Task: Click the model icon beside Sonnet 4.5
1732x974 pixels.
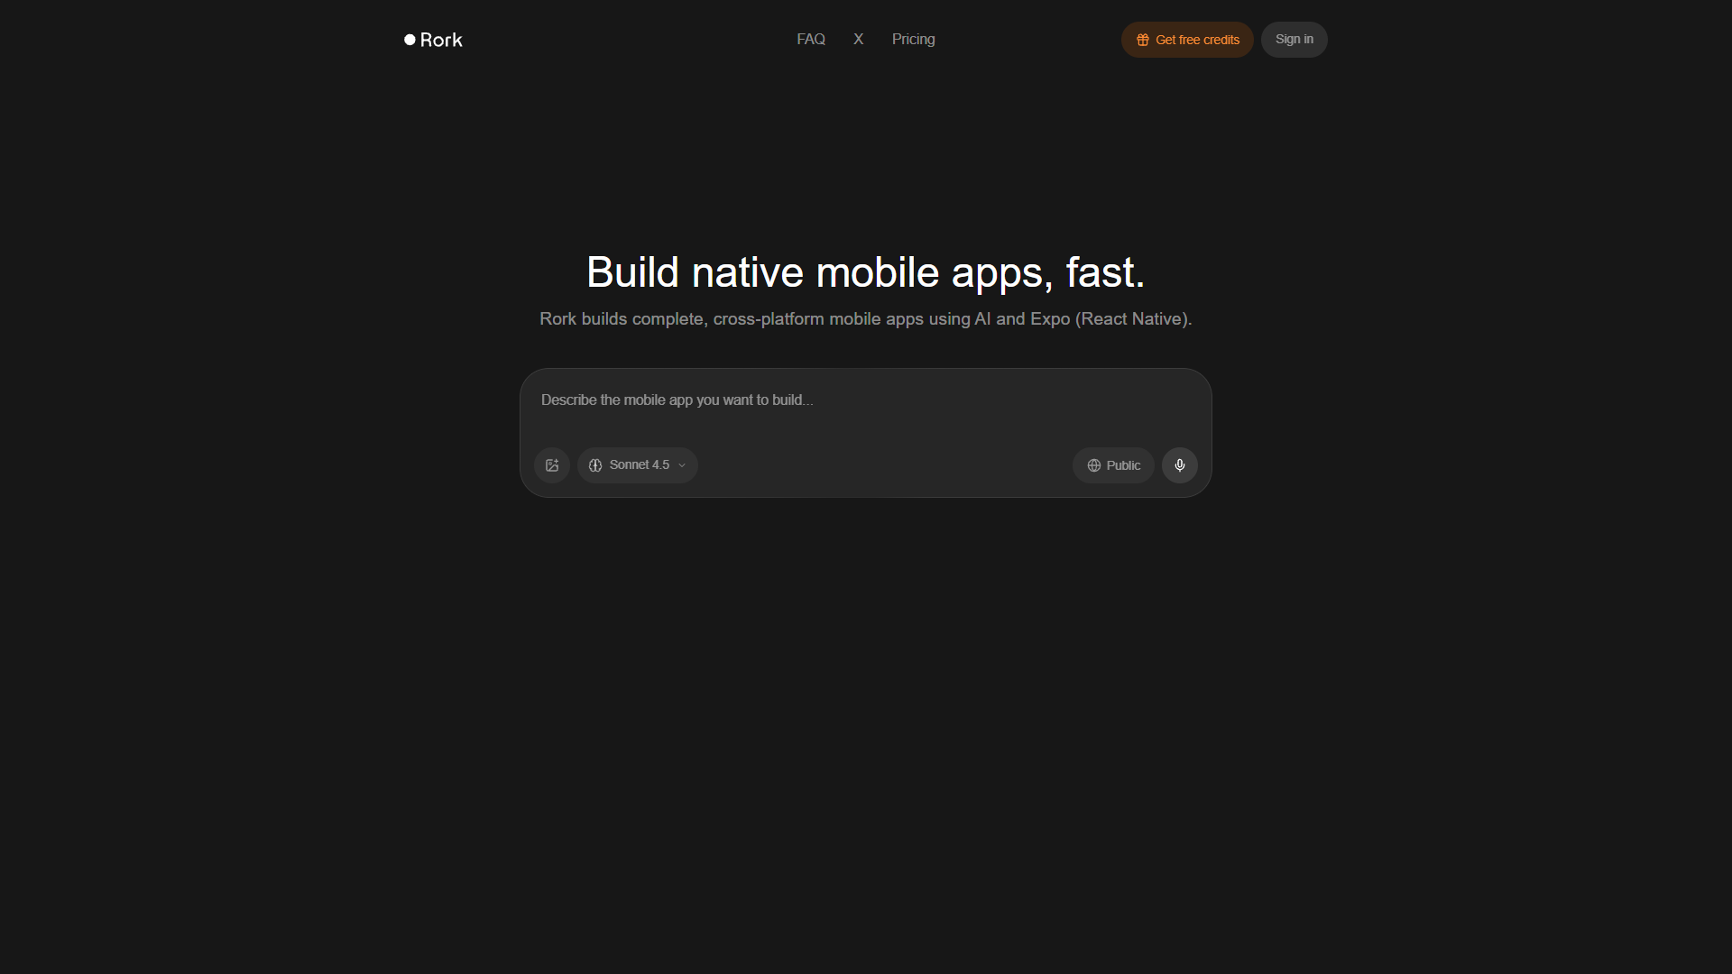Action: pos(595,465)
